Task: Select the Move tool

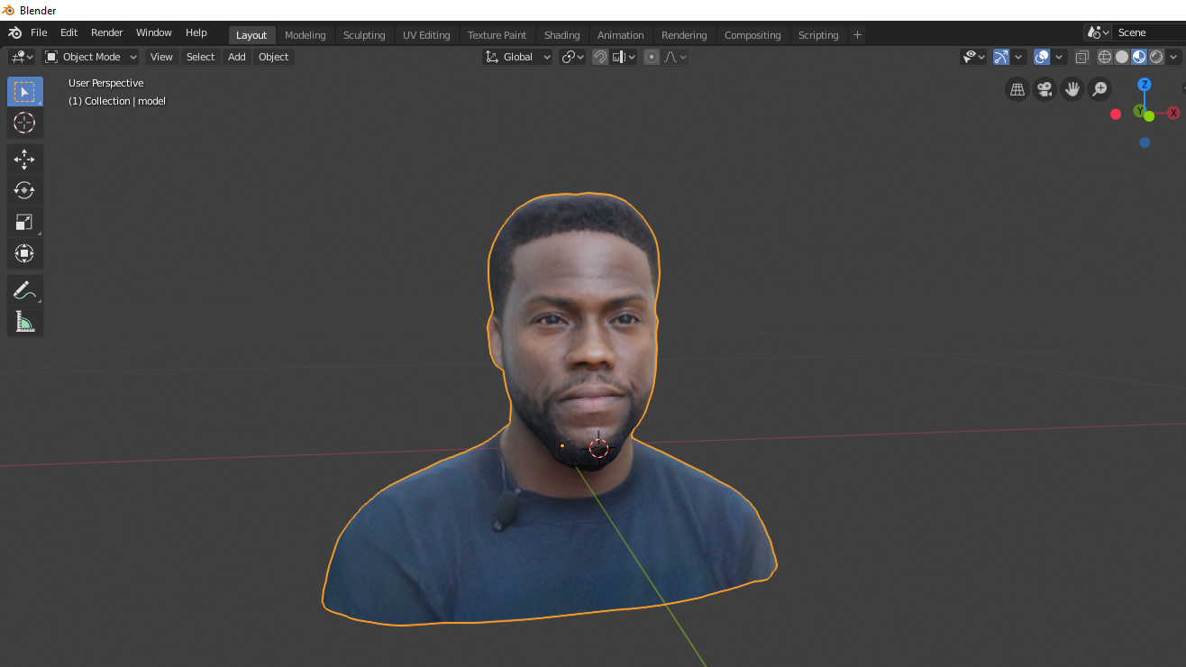Action: pyautogui.click(x=24, y=160)
